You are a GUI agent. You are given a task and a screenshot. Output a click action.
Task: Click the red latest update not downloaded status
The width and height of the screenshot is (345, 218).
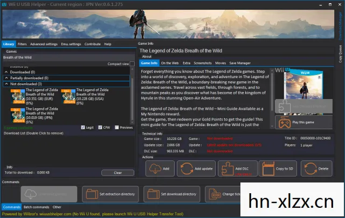click(x=234, y=145)
